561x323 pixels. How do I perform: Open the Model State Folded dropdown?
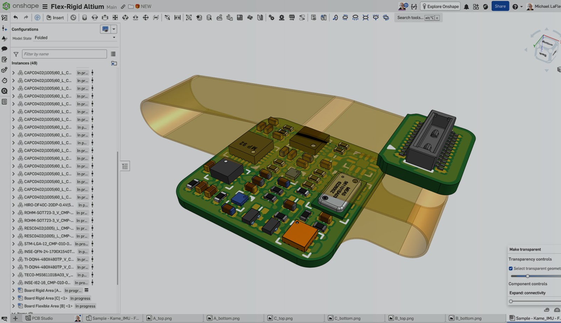pyautogui.click(x=75, y=38)
